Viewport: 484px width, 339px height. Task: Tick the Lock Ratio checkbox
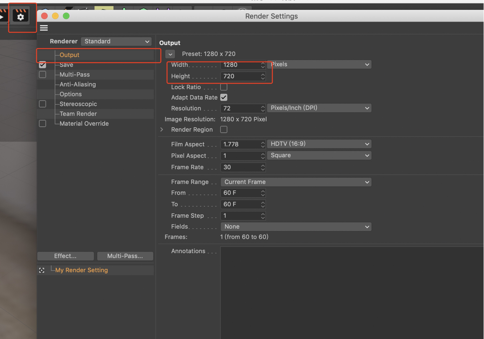click(x=224, y=87)
